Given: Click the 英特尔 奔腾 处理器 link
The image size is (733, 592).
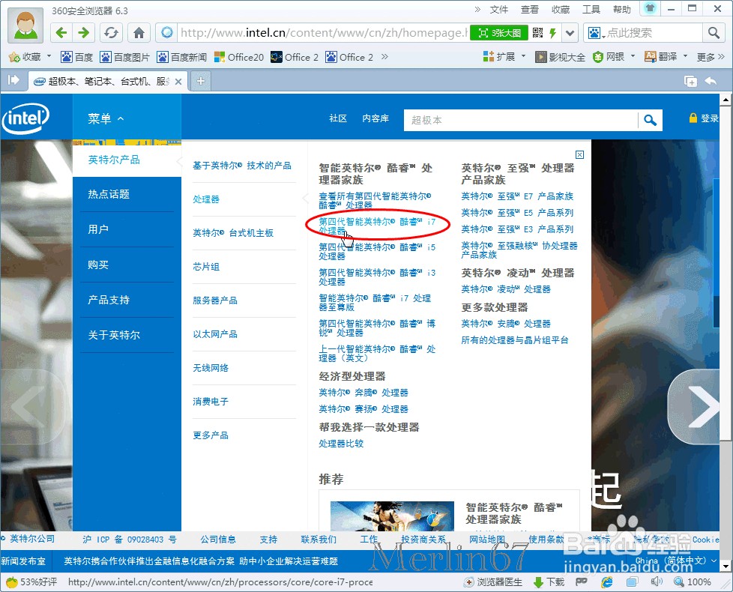Looking at the screenshot, I should (x=364, y=393).
